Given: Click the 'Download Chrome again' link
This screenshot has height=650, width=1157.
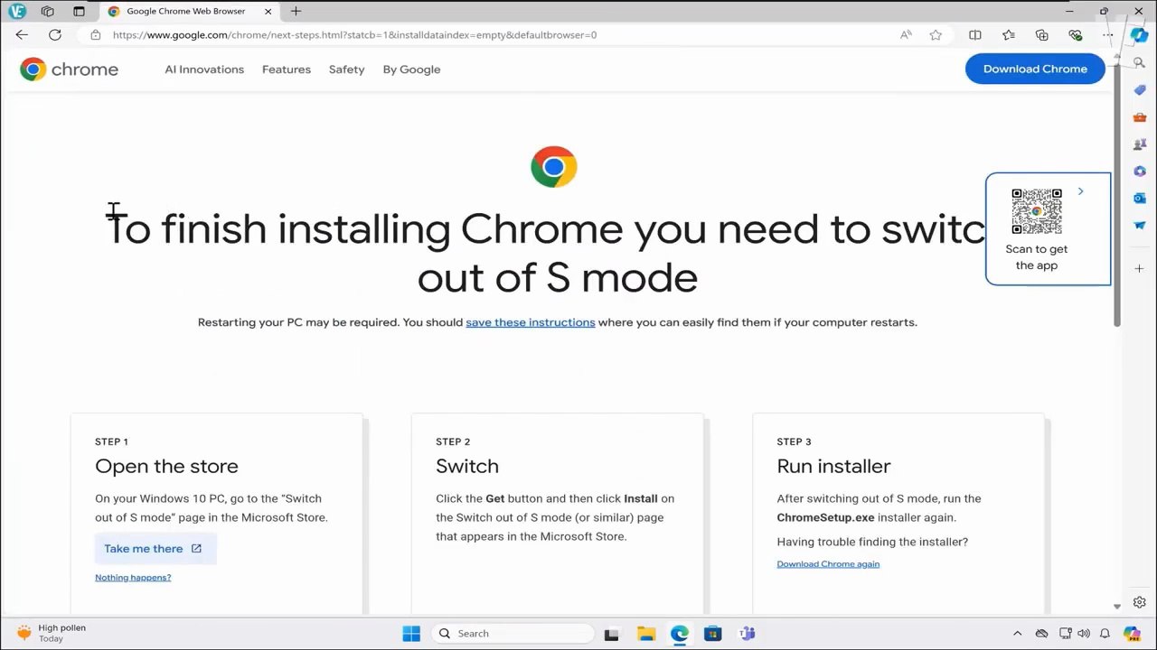Looking at the screenshot, I should click(828, 564).
